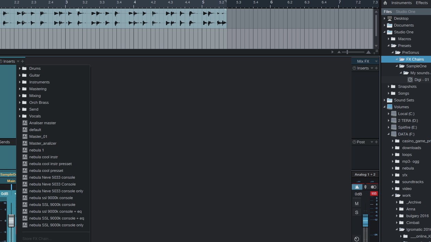The width and height of the screenshot is (431, 242).
Task: Click the FX chain icon for Master_01
Action: click(25, 136)
